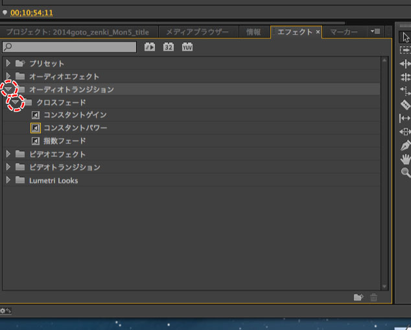Select the Pen tool

tap(406, 145)
